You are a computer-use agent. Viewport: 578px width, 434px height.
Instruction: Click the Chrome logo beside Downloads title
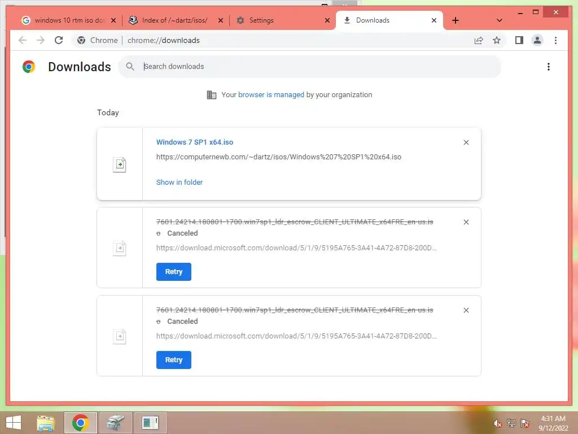[29, 67]
